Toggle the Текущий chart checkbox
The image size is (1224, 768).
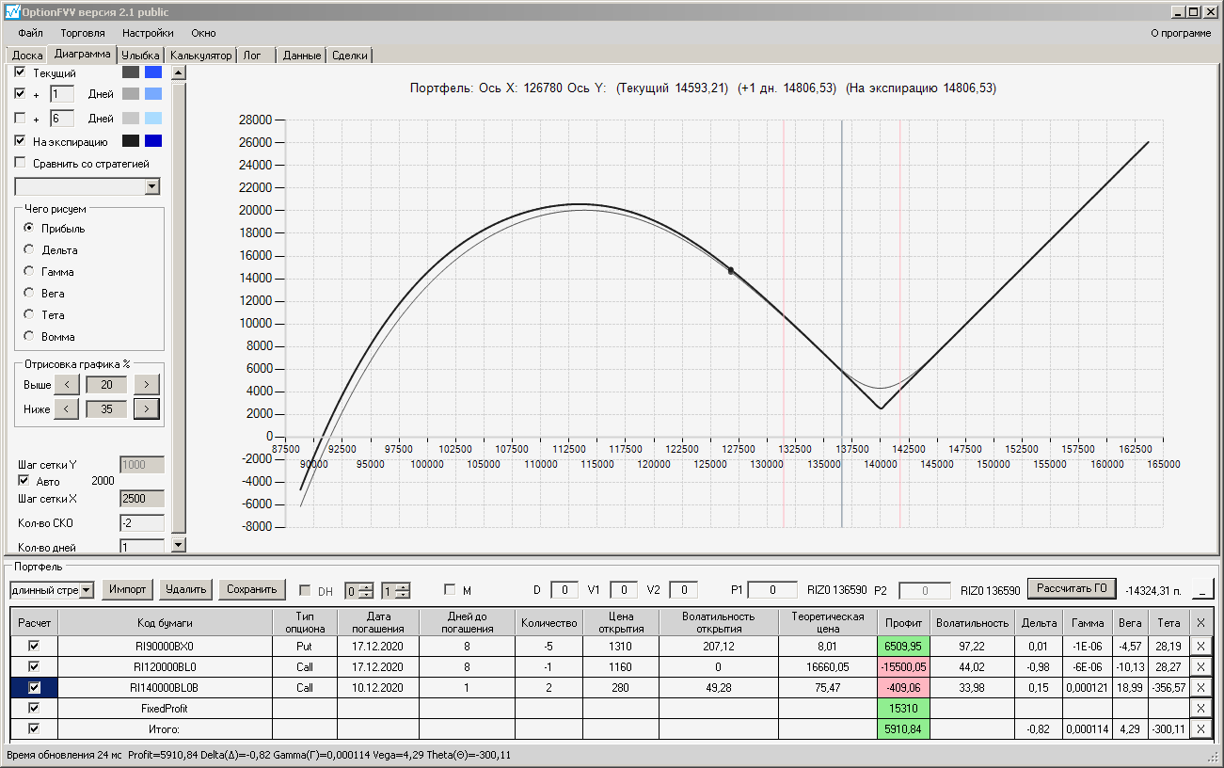(21, 72)
